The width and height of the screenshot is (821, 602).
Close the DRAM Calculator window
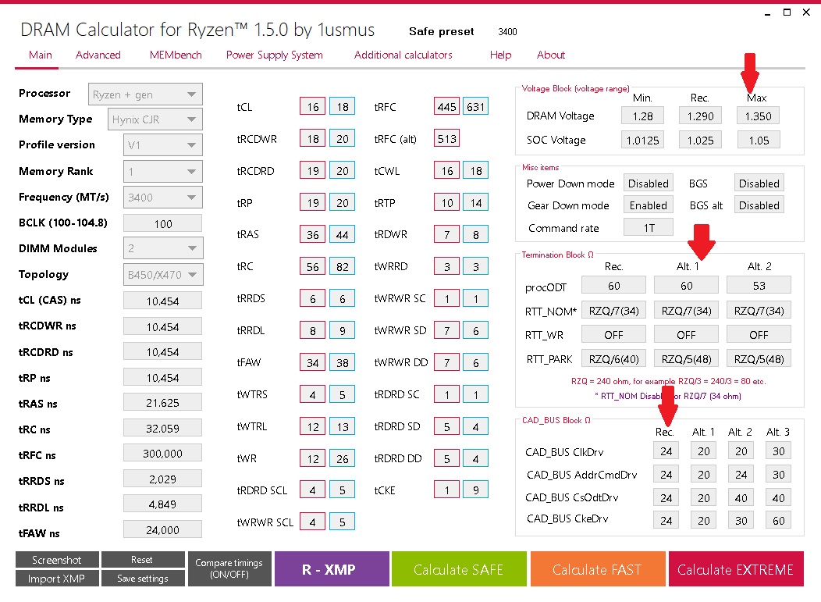(806, 12)
